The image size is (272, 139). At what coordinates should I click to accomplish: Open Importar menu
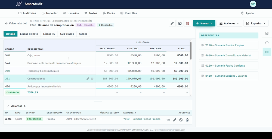click(50, 13)
